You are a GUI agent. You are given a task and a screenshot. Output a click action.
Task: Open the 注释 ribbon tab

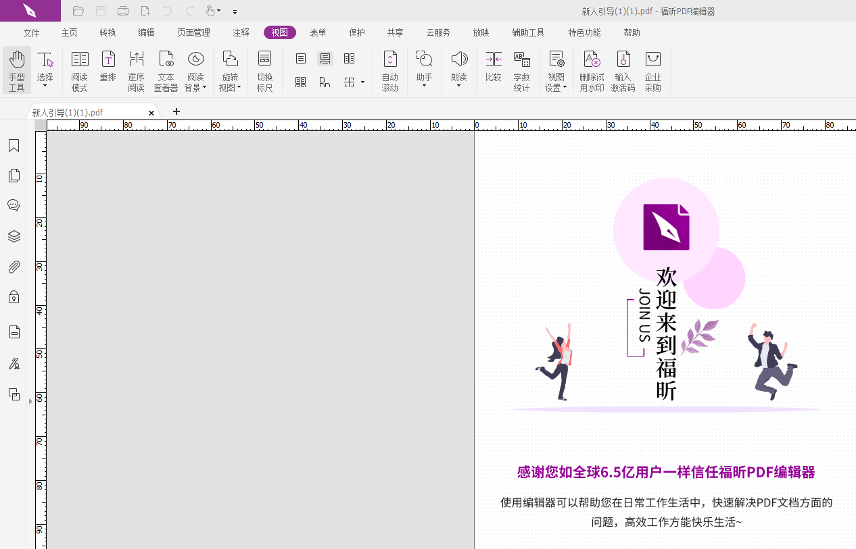tap(240, 32)
